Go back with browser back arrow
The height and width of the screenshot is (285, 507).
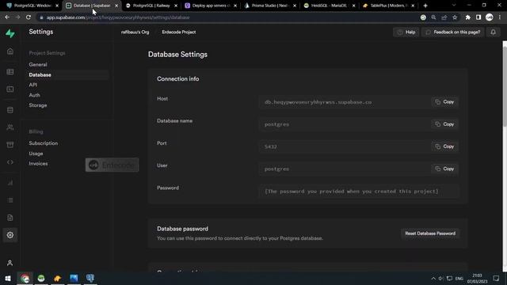pyautogui.click(x=7, y=17)
